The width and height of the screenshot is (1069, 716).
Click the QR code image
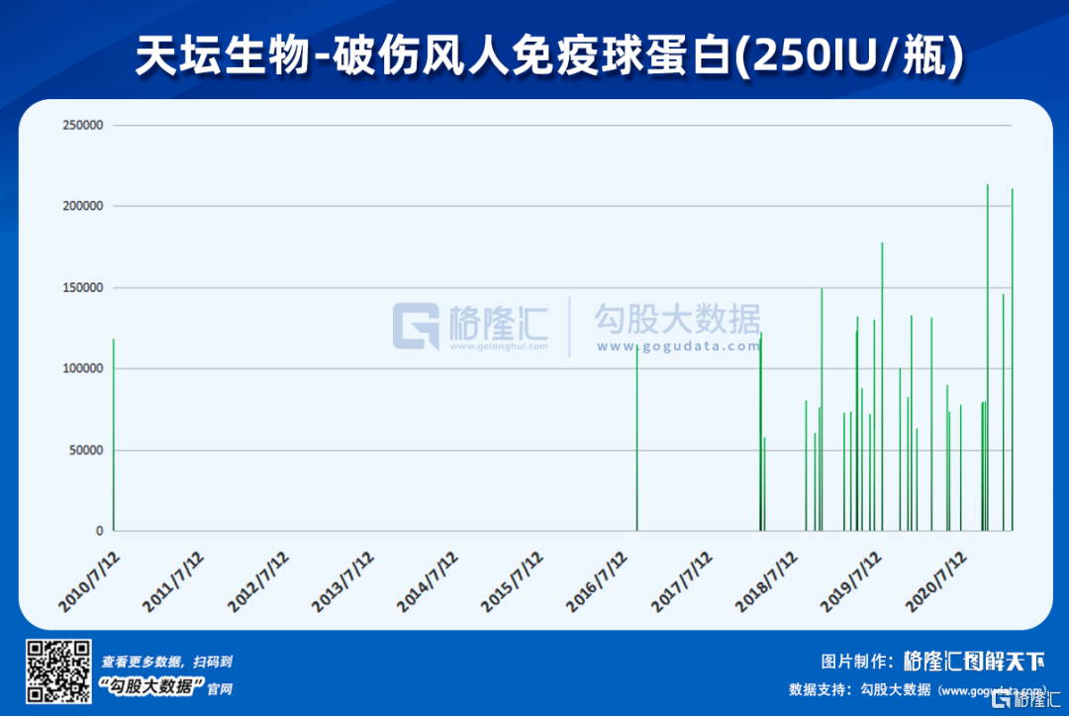[x=58, y=671]
